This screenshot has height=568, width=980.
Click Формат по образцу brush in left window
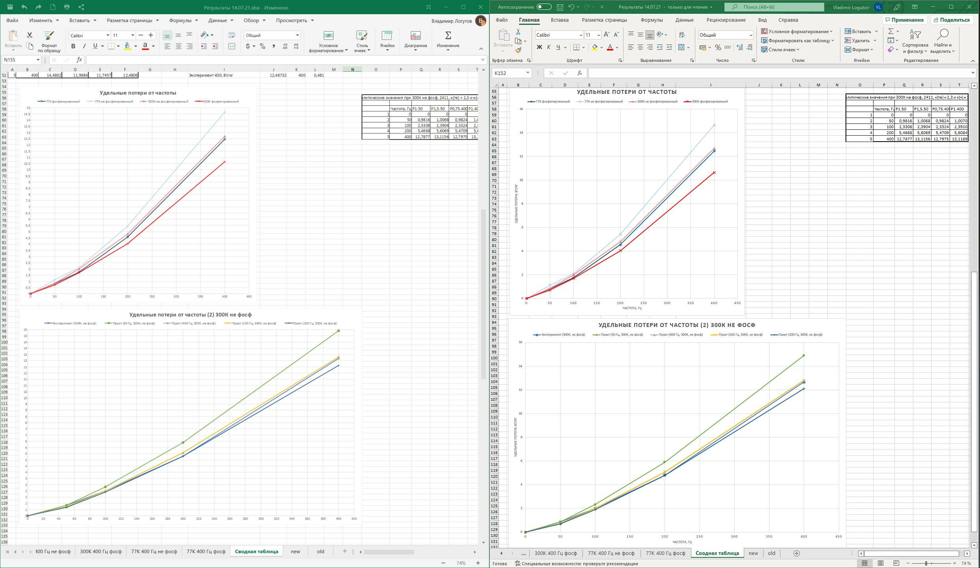coord(49,41)
